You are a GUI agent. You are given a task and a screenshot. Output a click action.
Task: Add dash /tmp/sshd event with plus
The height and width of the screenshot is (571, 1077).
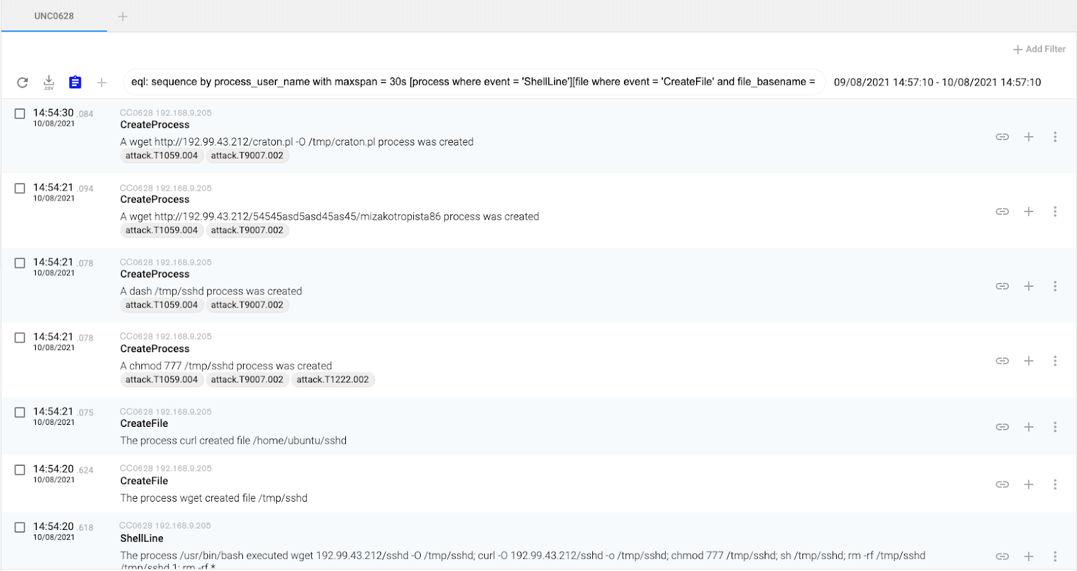point(1029,286)
